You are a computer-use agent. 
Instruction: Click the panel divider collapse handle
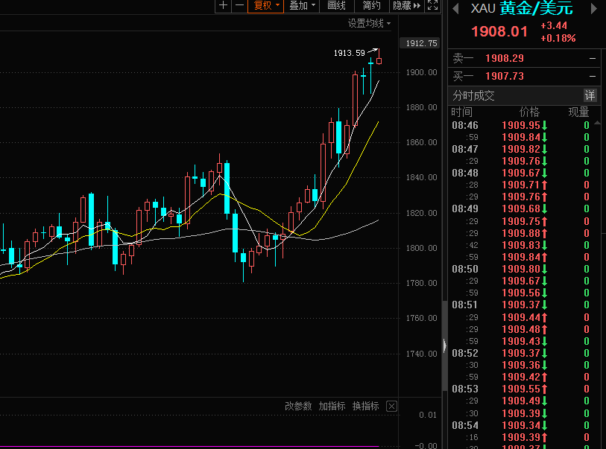pos(445,345)
